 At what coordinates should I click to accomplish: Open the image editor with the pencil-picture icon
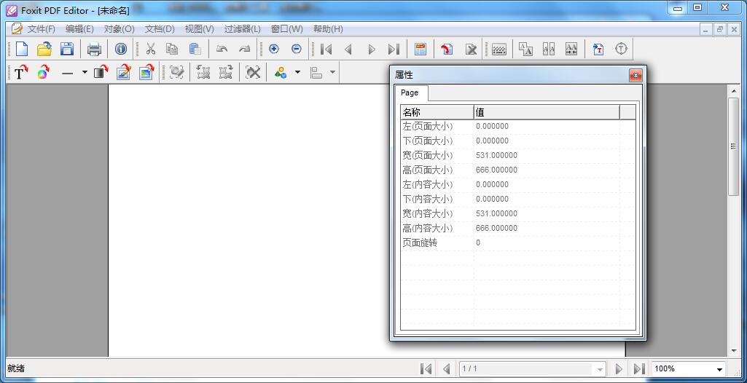click(x=123, y=73)
